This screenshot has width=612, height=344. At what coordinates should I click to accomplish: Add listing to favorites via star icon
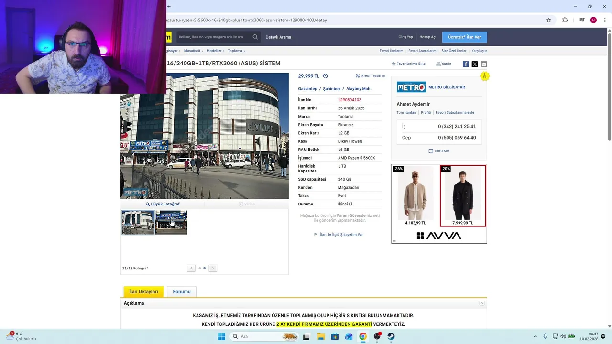(393, 64)
